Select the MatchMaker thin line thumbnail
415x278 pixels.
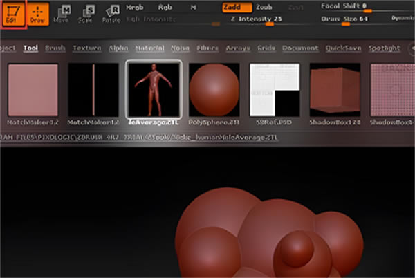(93, 90)
